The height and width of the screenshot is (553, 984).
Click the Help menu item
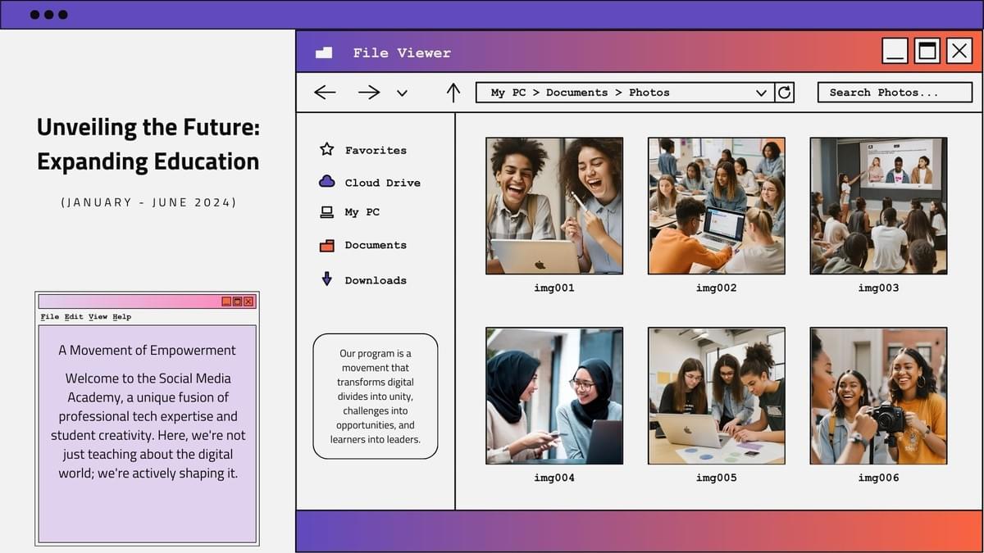point(121,317)
